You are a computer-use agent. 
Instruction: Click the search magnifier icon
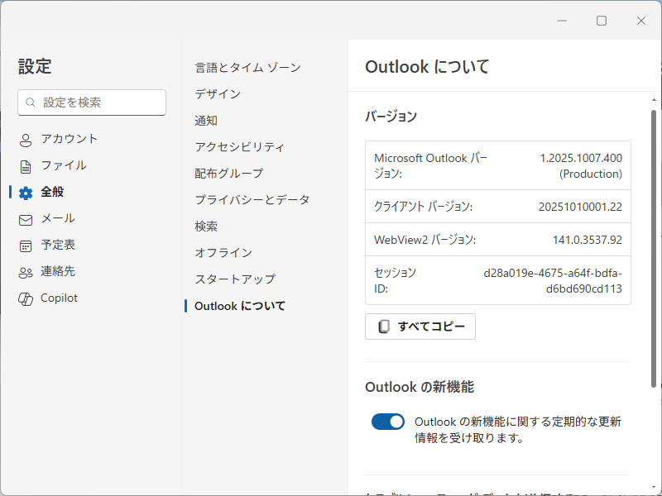click(30, 102)
